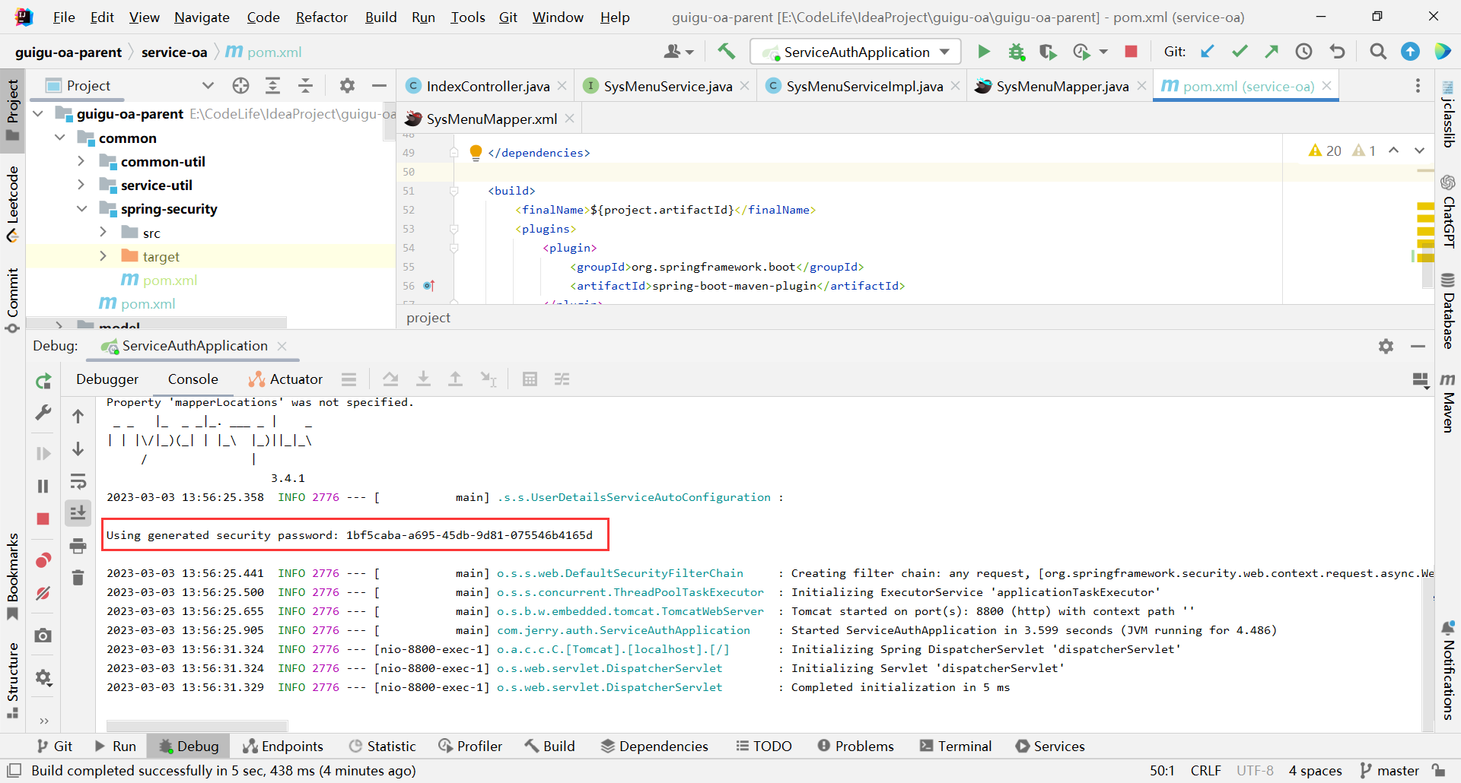This screenshot has height=783, width=1461.
Task: Open the Refactor menu
Action: pos(321,17)
